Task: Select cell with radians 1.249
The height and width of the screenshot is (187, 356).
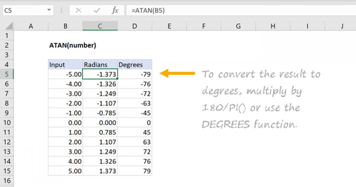Action: (x=100, y=152)
